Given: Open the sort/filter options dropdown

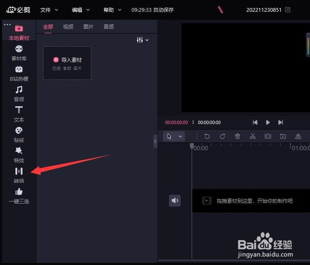Looking at the screenshot, I should 142,40.
